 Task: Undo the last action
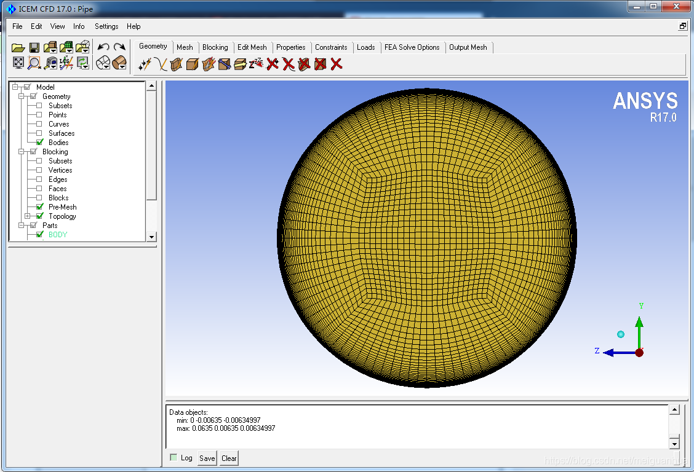[103, 47]
